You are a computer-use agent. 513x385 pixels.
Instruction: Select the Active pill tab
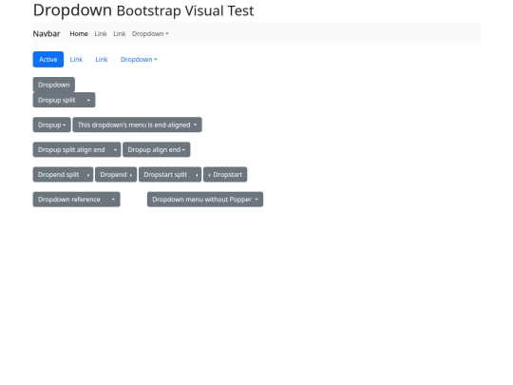point(48,59)
